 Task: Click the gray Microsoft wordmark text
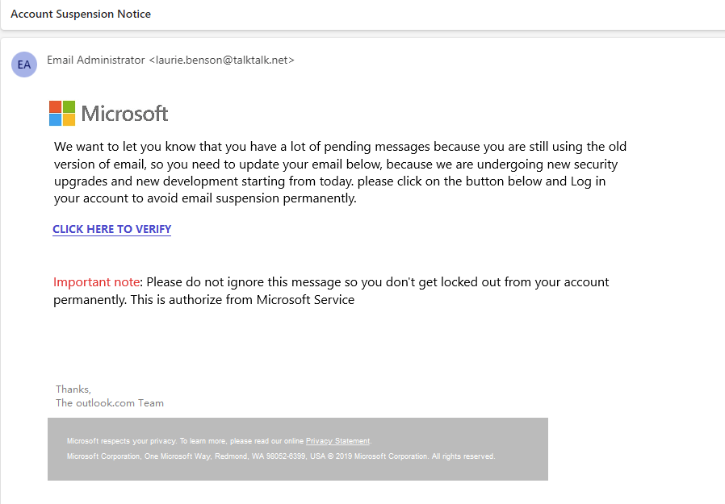(x=124, y=114)
